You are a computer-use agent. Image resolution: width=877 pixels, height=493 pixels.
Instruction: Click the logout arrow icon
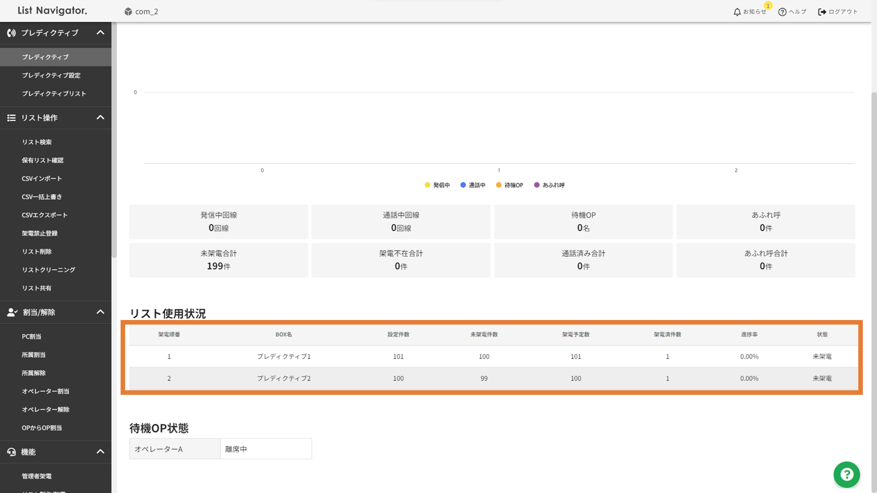coord(822,12)
